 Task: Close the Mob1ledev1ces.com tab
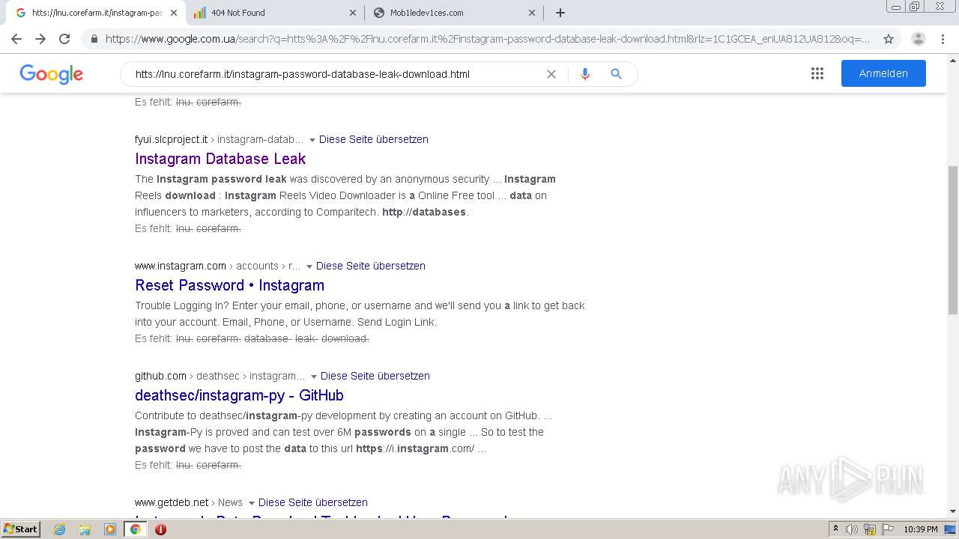coord(532,13)
